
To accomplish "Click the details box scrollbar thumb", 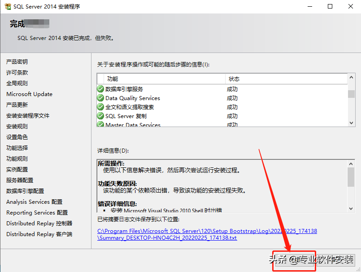I will (x=351, y=177).
